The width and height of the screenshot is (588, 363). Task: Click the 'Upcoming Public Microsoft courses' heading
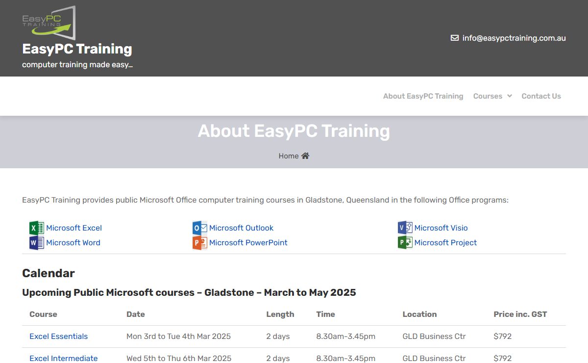[x=189, y=292]
